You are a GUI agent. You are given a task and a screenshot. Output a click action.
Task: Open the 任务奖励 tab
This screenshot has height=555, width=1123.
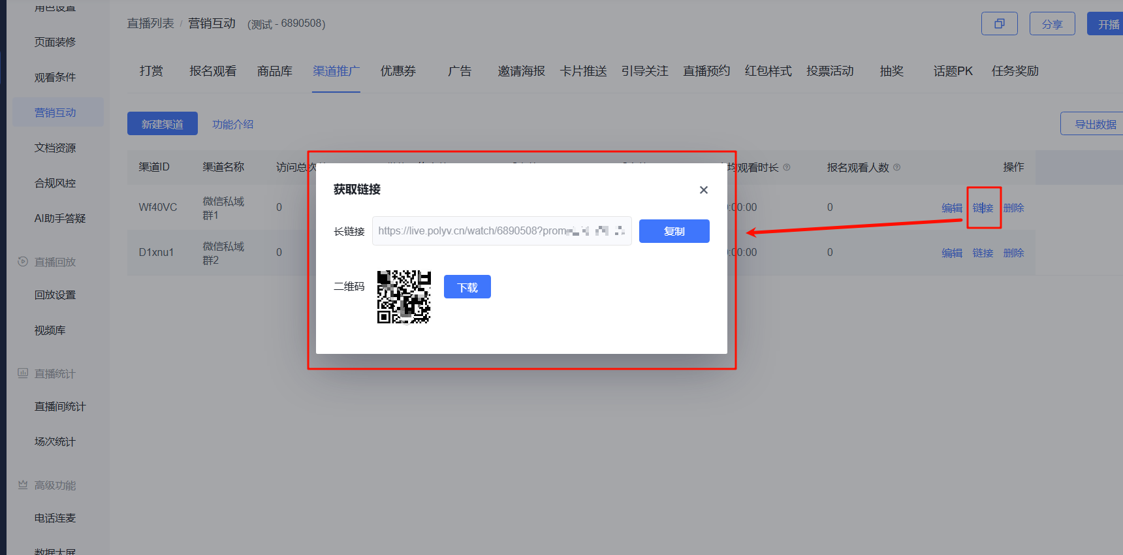coord(1015,71)
